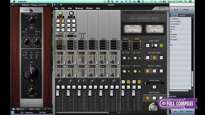205x115 pixels.
Task: Open the Apple menu
Action: point(14,1)
